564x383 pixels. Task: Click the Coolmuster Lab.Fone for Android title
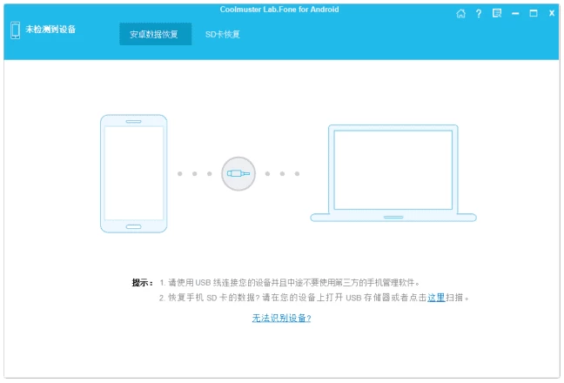pos(279,10)
